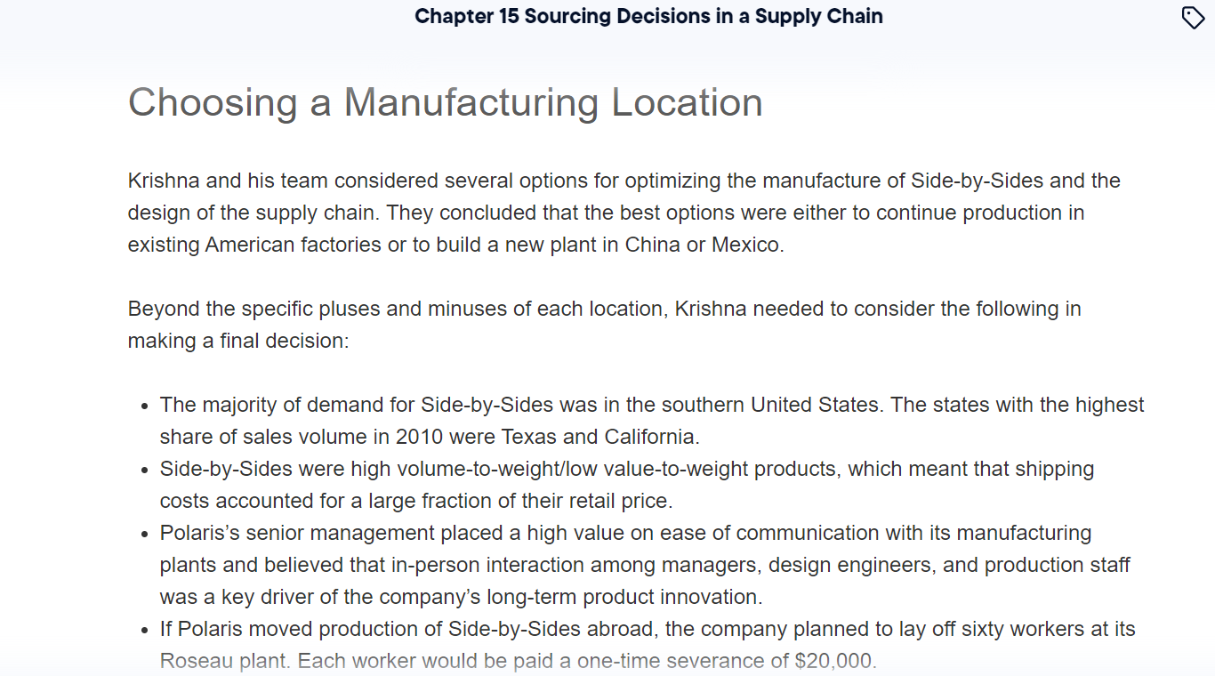The image size is (1215, 676).
Task: Select the '$20,000' severance figure text
Action: pyautogui.click(x=833, y=660)
